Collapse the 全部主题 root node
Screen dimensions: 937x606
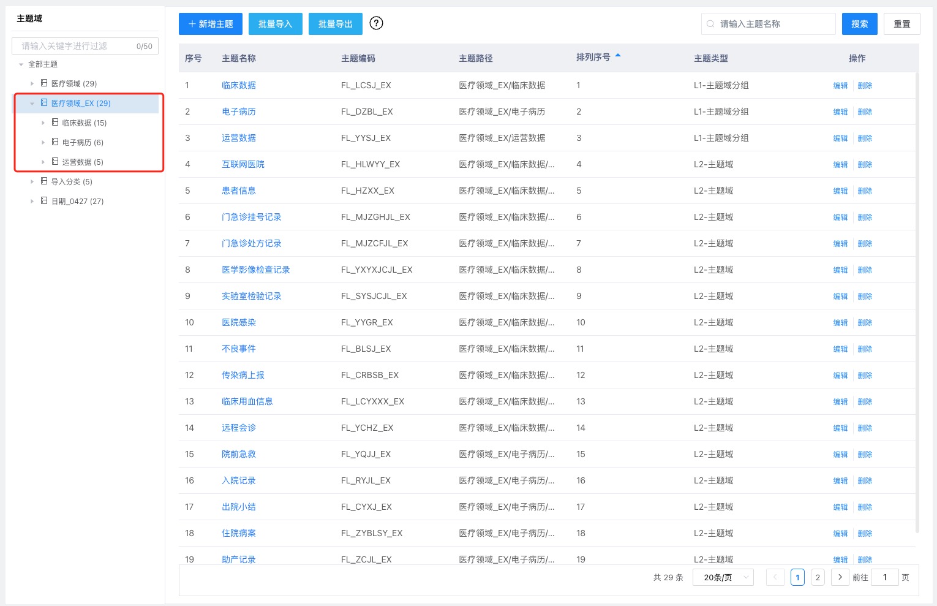(21, 64)
